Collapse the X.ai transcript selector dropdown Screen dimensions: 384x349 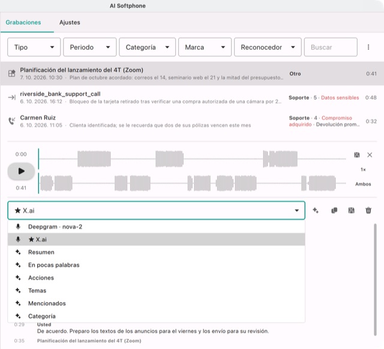pos(156,210)
